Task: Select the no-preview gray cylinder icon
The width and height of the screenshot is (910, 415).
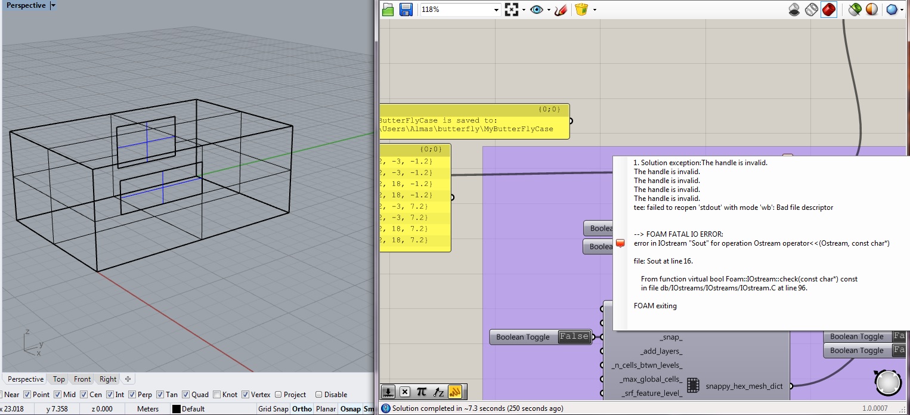Action: point(794,10)
